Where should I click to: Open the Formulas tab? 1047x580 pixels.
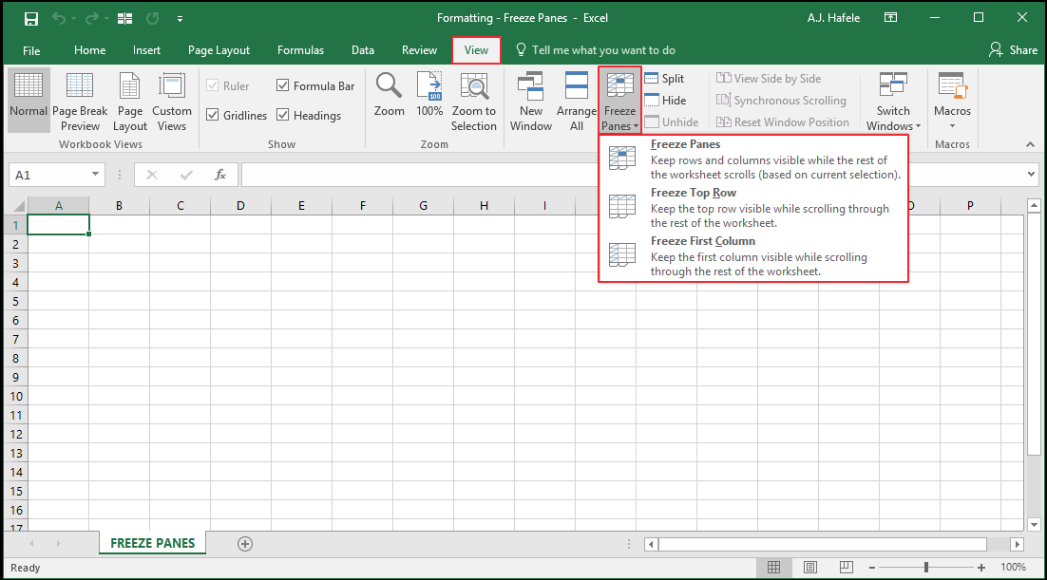[300, 50]
